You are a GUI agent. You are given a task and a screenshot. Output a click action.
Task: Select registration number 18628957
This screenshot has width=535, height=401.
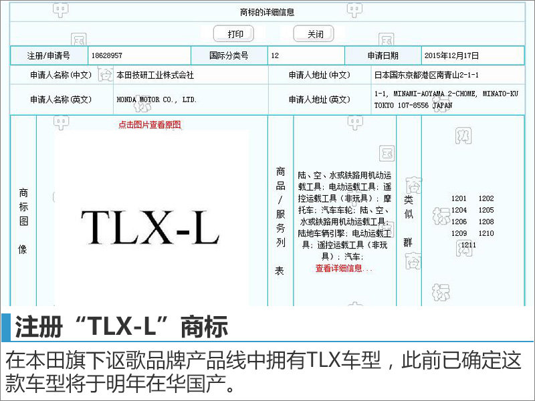tap(107, 55)
